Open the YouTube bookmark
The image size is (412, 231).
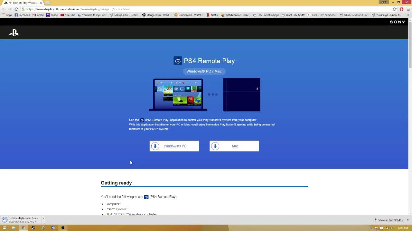pyautogui.click(x=68, y=15)
